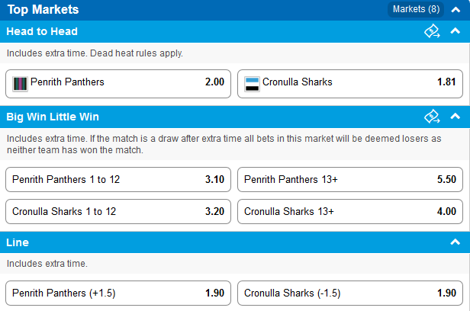
Task: Select Penrith Panthers 1 to 12 at 3.10
Action: 118,180
